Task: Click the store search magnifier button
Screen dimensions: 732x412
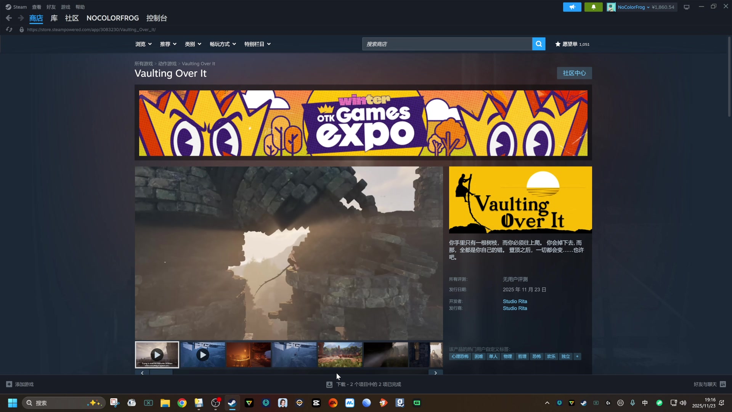Action: click(538, 44)
